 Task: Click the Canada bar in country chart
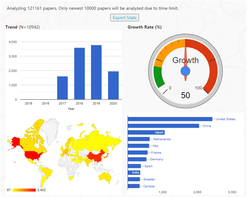[134, 186]
